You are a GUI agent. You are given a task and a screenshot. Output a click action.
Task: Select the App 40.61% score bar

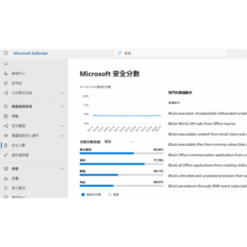point(122,186)
